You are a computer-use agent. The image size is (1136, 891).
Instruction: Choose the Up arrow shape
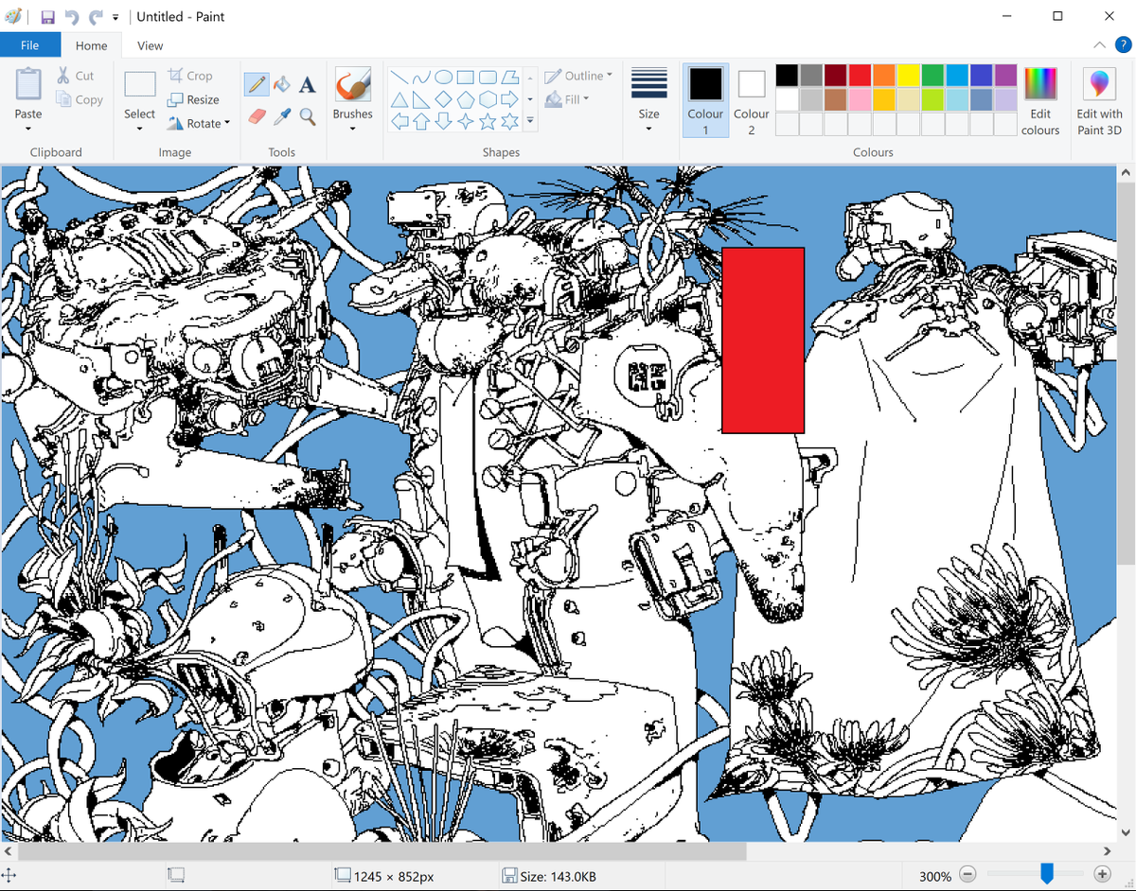[421, 121]
